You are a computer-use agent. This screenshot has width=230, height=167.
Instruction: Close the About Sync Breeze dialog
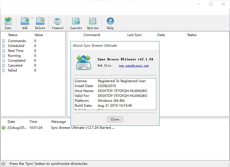(115, 119)
